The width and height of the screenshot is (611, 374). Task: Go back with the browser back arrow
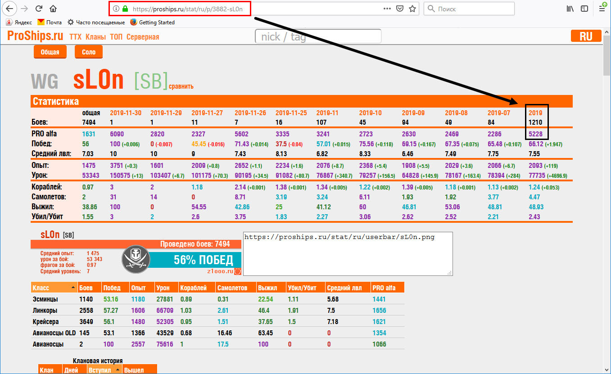coord(10,9)
